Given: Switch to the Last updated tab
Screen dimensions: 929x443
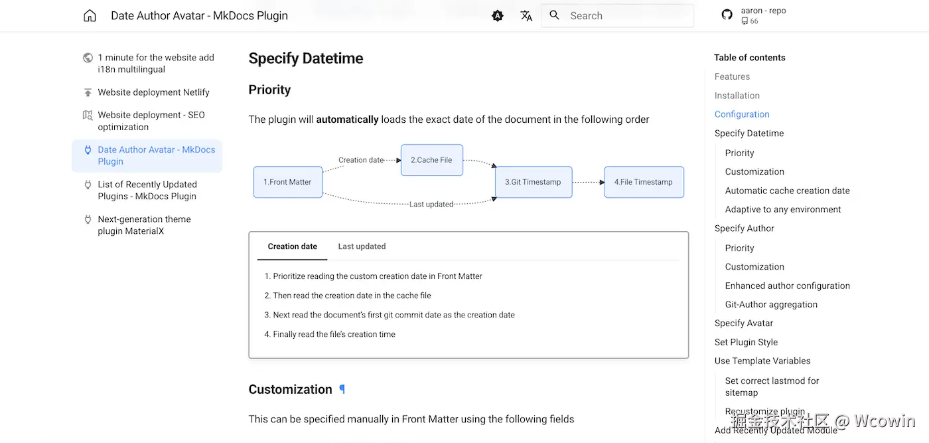Looking at the screenshot, I should (362, 246).
